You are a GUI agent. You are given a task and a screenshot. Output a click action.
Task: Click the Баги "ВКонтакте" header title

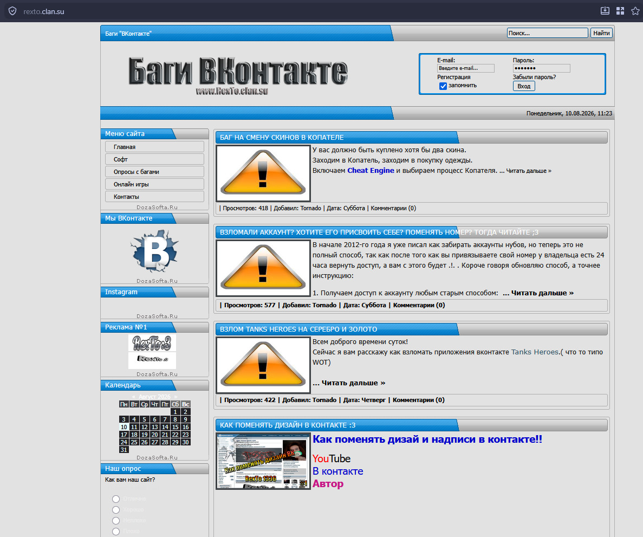(128, 34)
